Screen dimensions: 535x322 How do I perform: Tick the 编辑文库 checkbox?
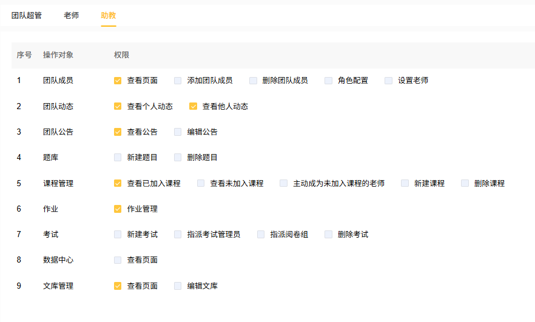(x=178, y=286)
